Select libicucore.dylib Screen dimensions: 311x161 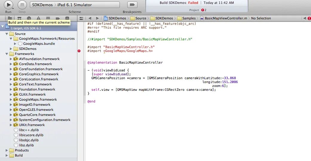(31, 135)
